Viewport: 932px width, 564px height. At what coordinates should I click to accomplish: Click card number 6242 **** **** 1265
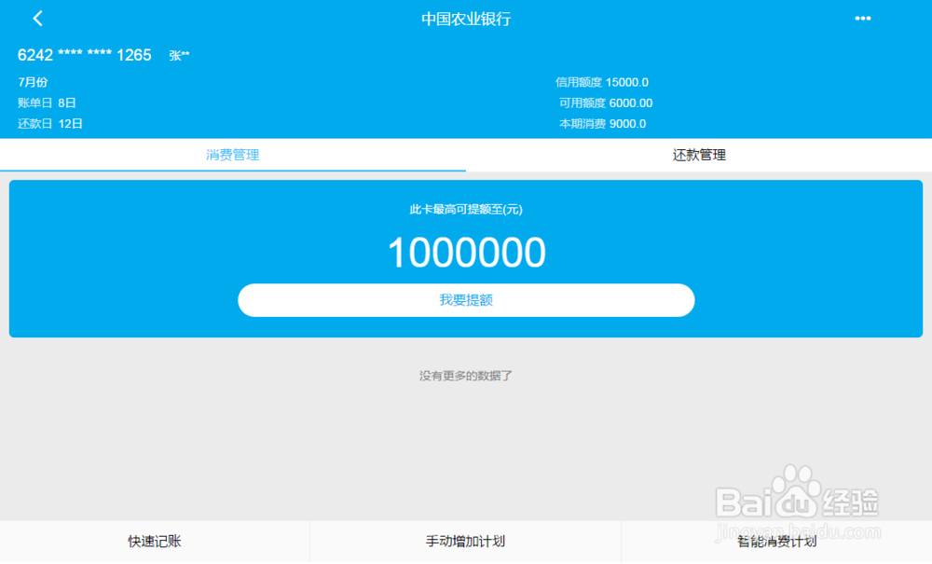click(x=85, y=55)
